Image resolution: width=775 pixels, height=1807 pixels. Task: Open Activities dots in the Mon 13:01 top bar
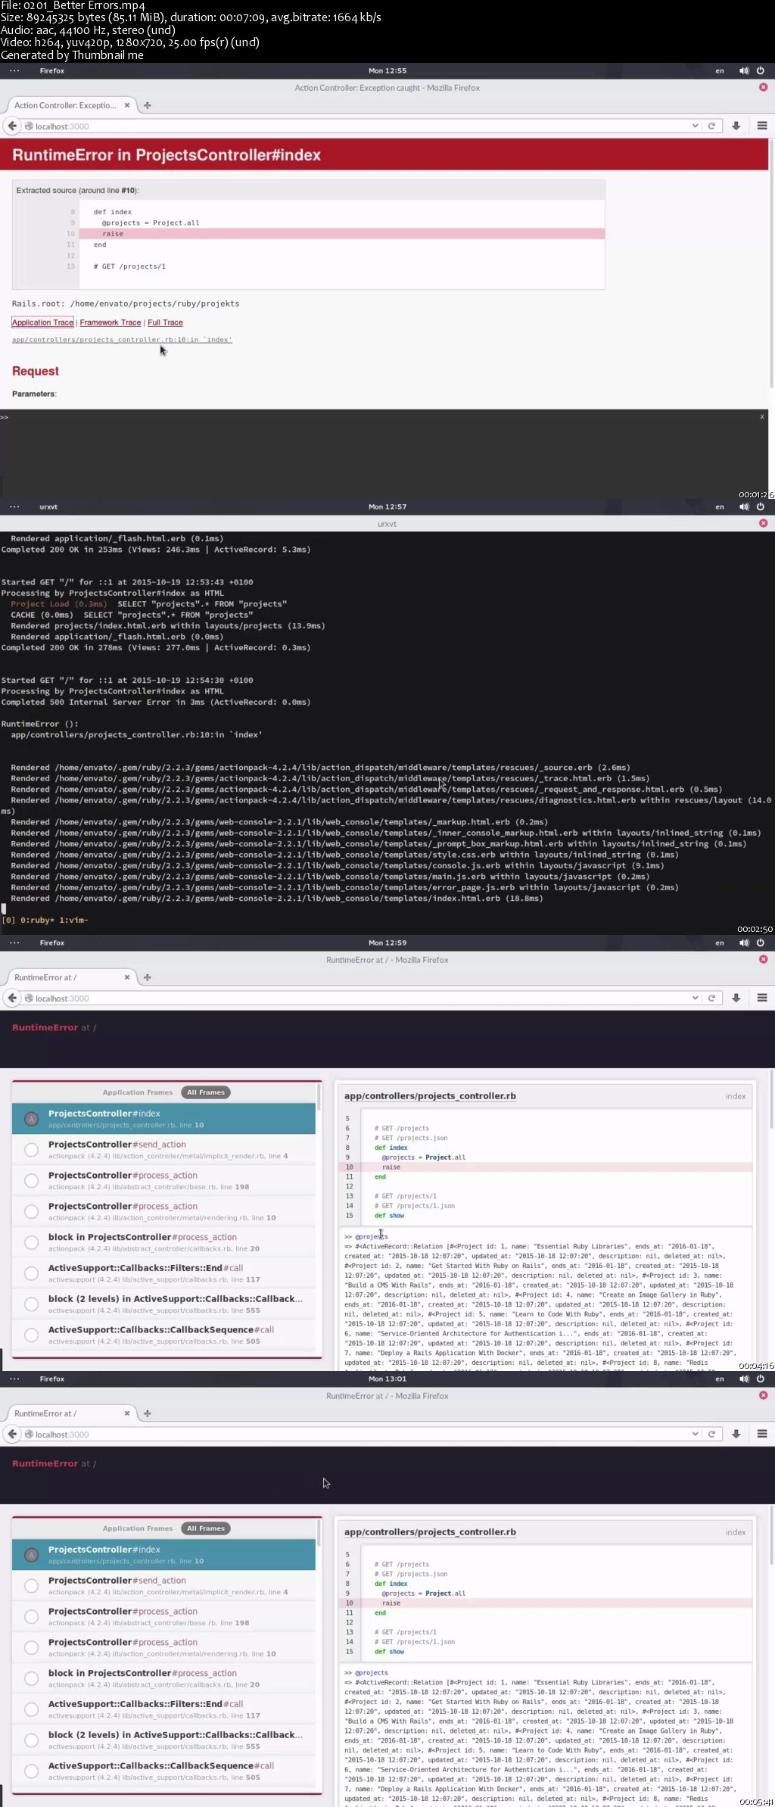click(14, 1379)
